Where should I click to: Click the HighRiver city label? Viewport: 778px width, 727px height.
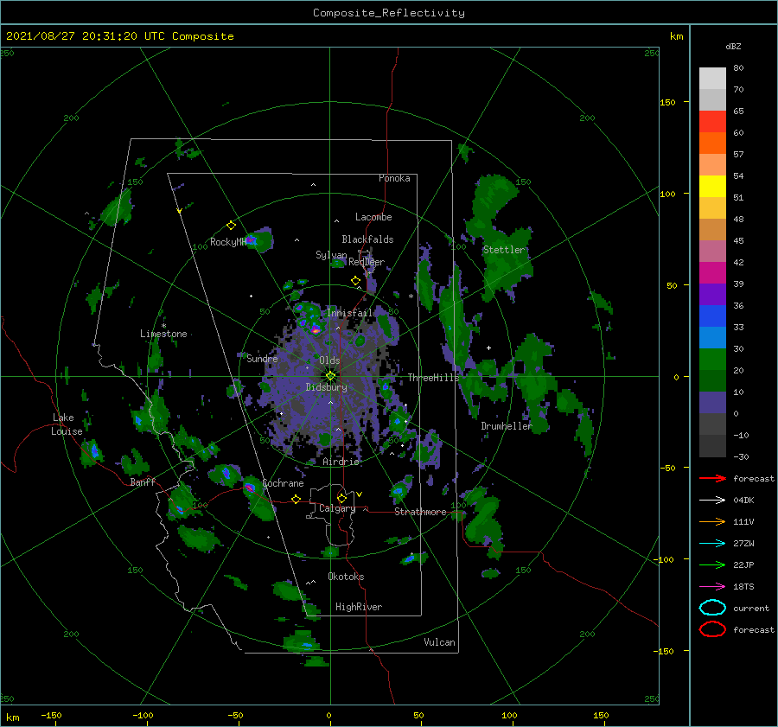[358, 607]
